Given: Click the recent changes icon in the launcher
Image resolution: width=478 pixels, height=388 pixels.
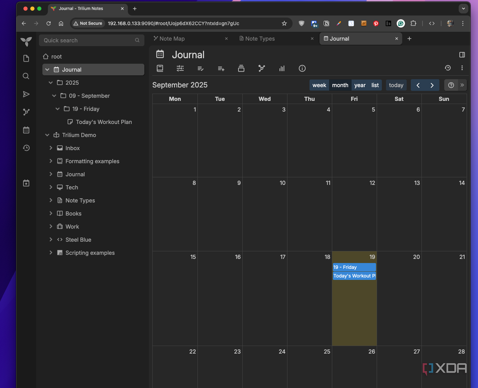Looking at the screenshot, I should [26, 148].
